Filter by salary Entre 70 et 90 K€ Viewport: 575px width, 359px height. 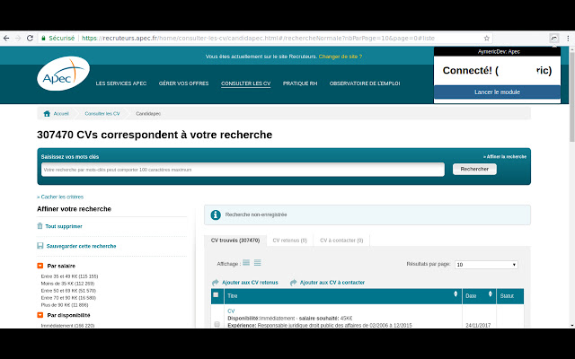[68, 297]
